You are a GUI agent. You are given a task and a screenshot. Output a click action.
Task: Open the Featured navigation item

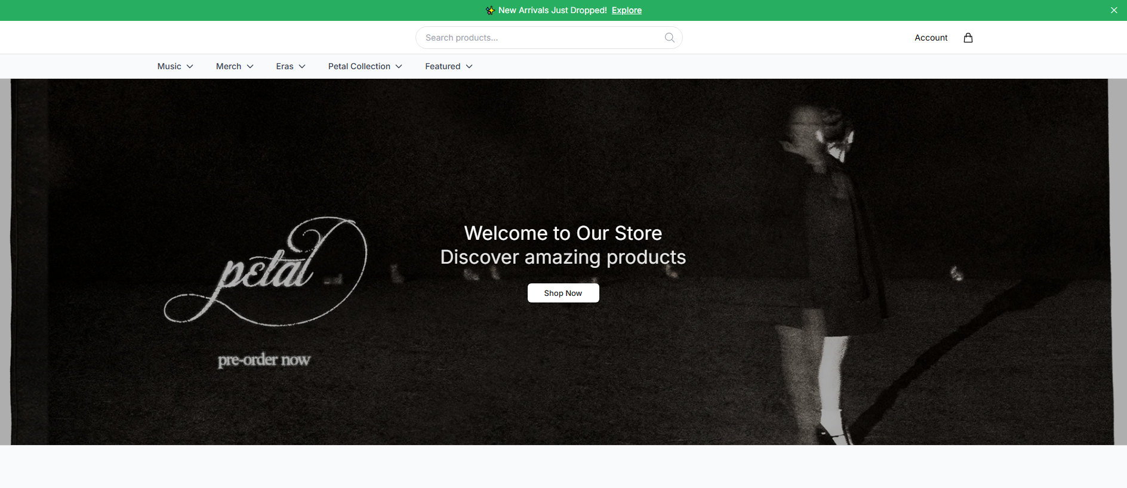click(443, 66)
